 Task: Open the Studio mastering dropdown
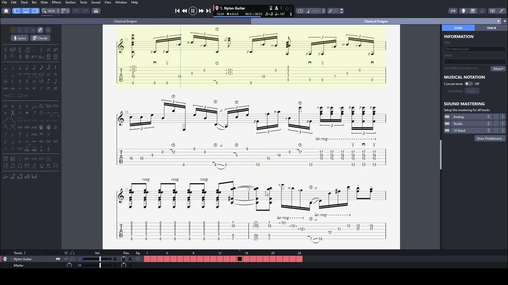point(471,123)
